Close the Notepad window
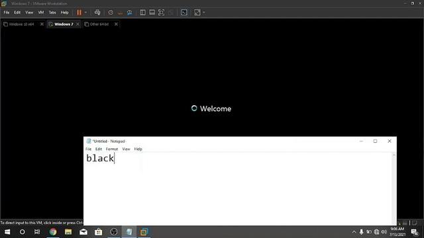This screenshot has width=424, height=238. [390, 141]
